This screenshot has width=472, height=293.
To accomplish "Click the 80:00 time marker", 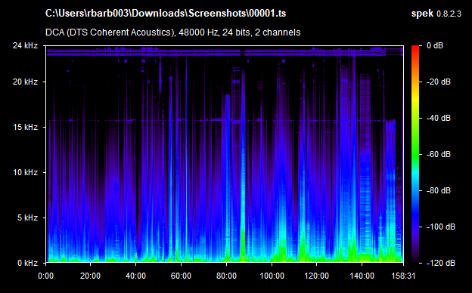I will [x=226, y=276].
